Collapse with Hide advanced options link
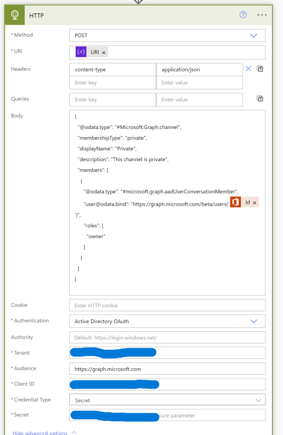This screenshot has height=435, width=283. [x=40, y=432]
